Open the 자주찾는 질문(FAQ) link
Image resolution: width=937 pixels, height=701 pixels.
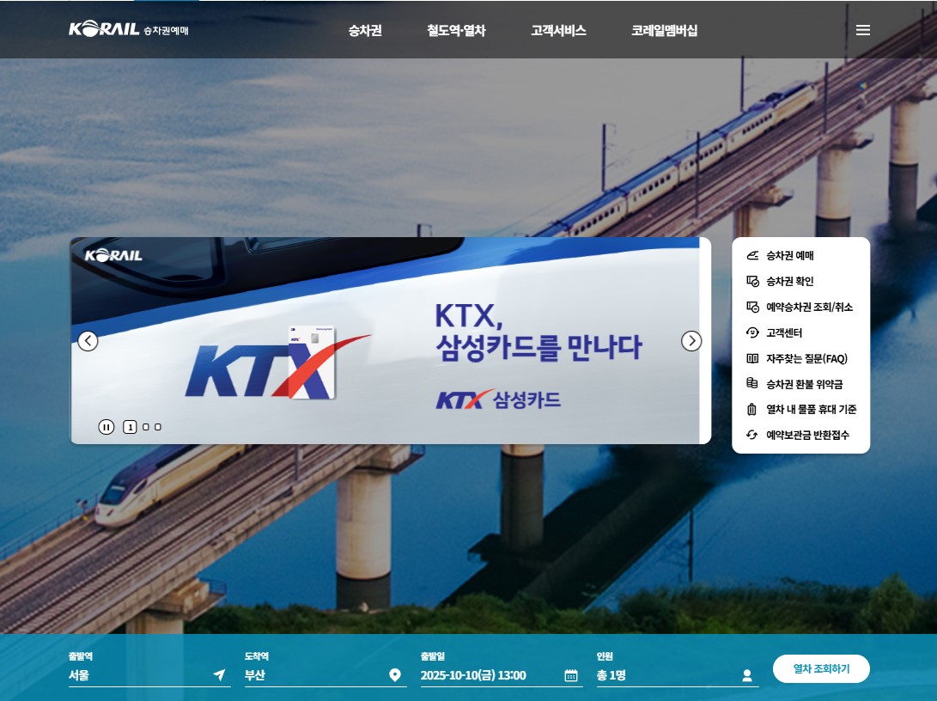[806, 358]
